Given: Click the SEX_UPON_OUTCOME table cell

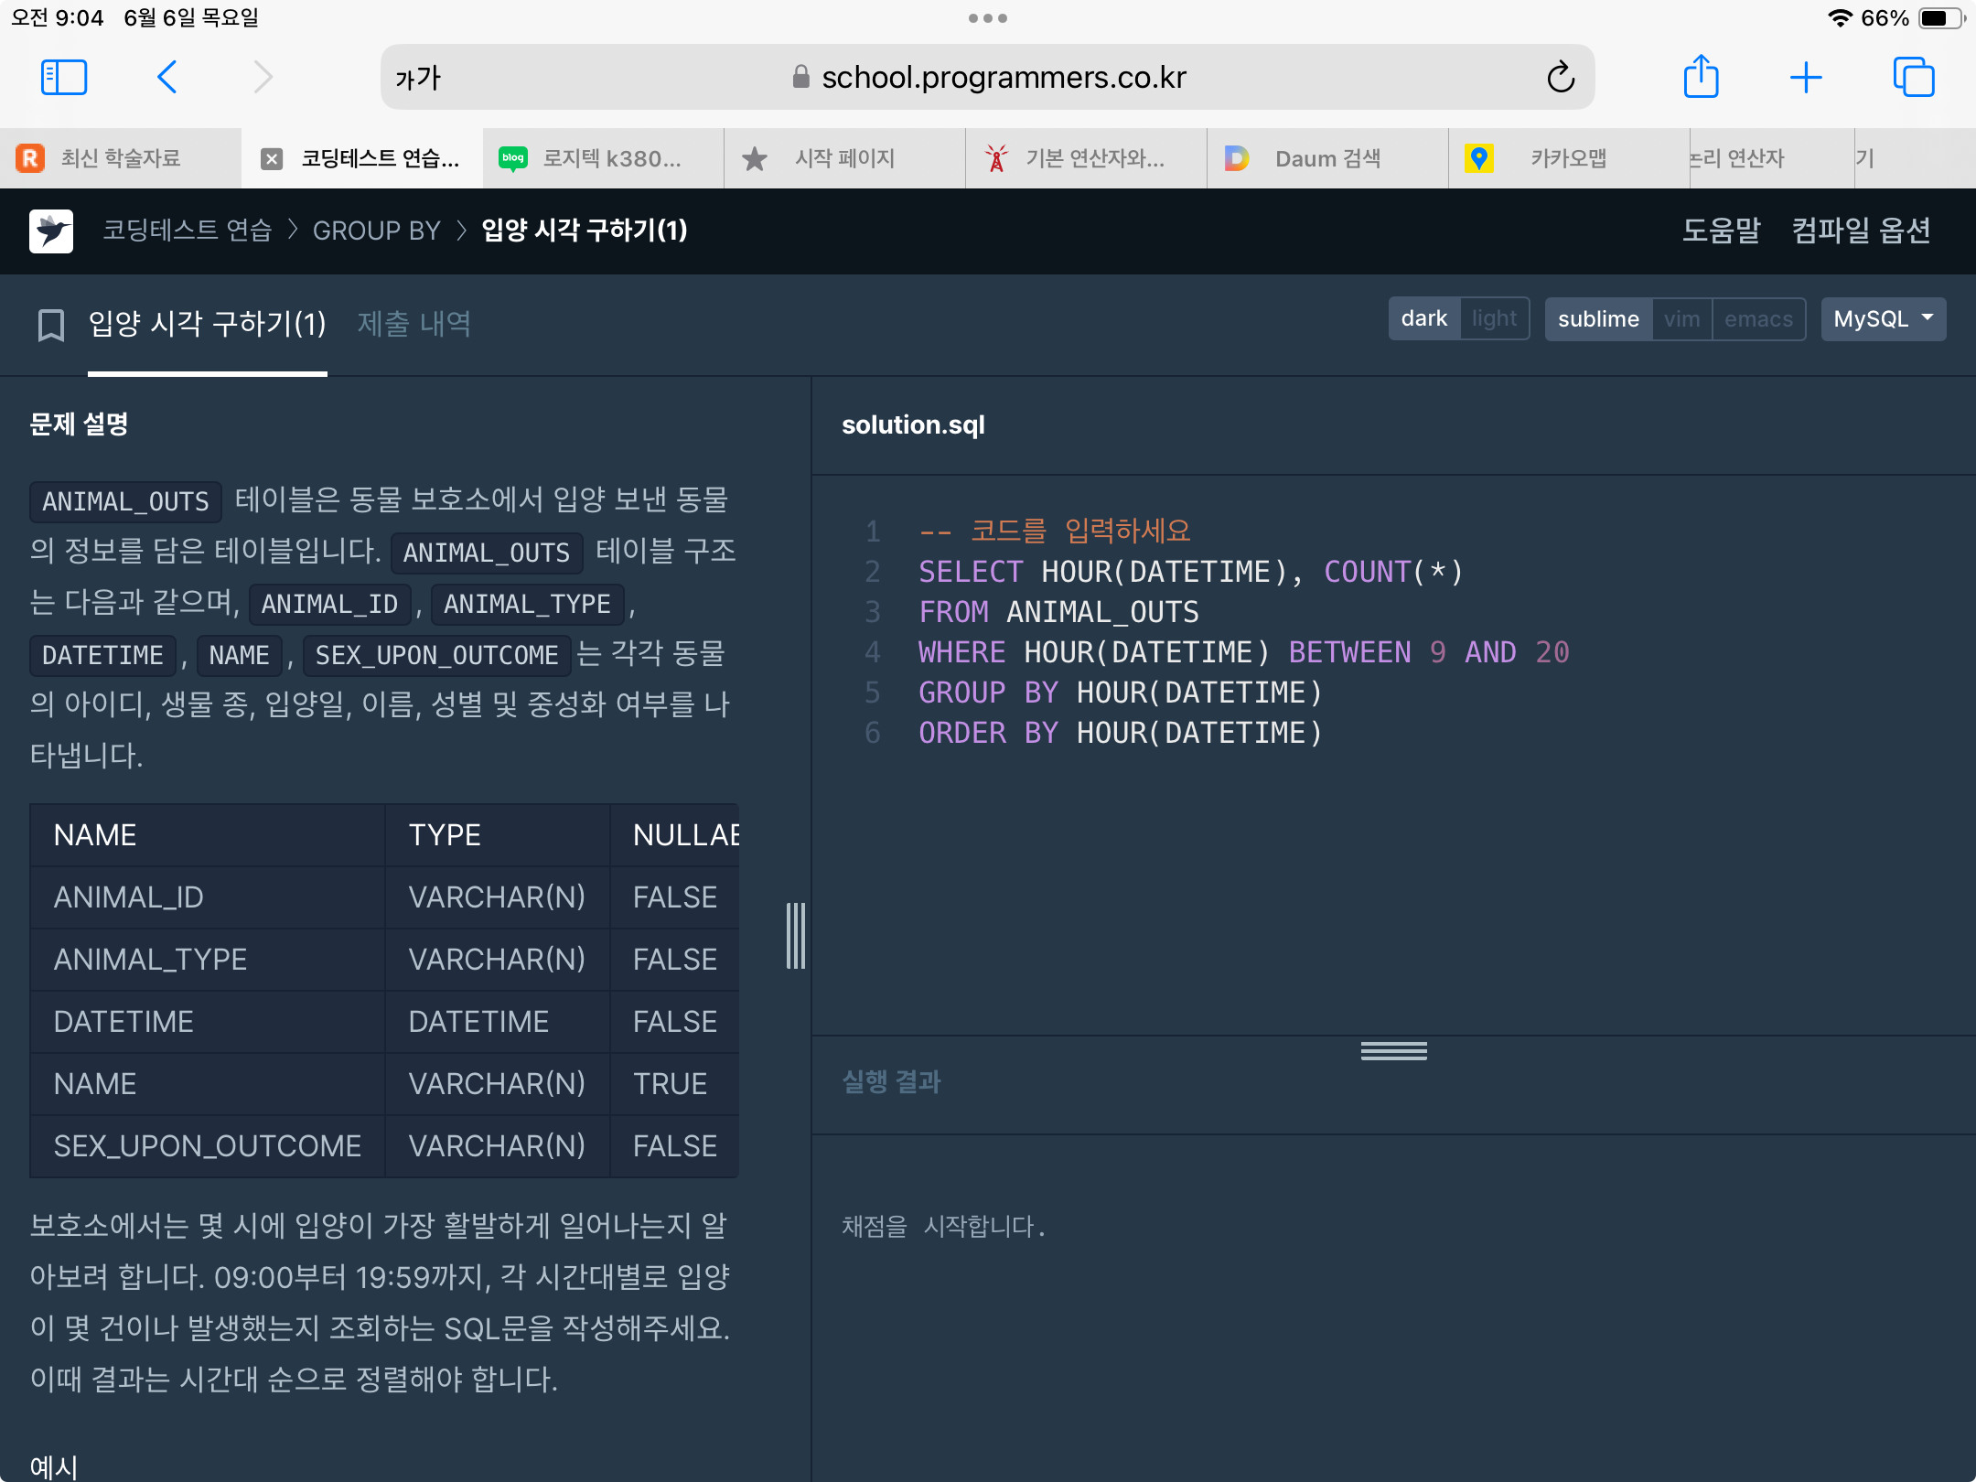Looking at the screenshot, I should [x=208, y=1146].
